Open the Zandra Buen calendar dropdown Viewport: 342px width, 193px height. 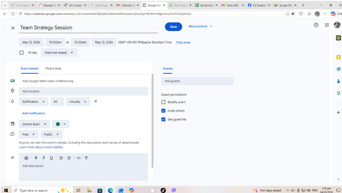[35, 124]
